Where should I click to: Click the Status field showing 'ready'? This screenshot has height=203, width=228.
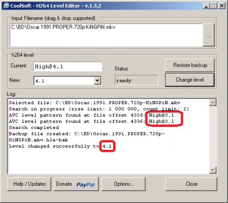pos(136,80)
